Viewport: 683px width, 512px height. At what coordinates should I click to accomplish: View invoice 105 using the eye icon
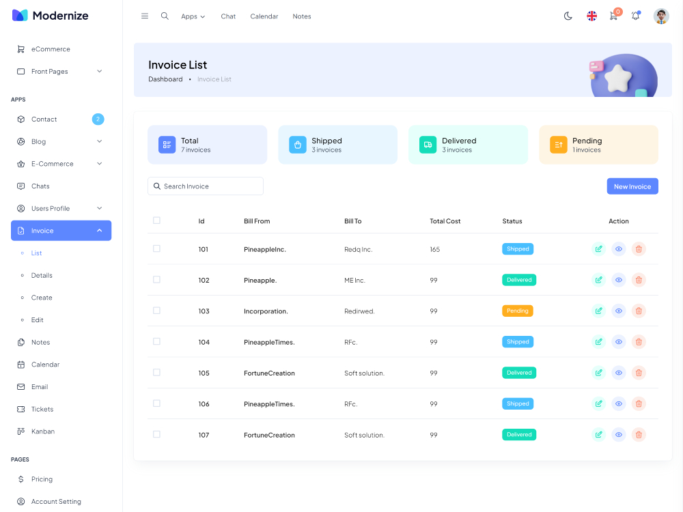(x=618, y=373)
